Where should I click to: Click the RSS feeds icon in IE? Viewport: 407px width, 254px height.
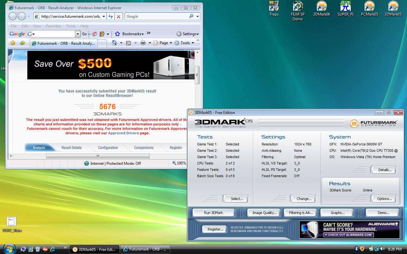point(128,43)
